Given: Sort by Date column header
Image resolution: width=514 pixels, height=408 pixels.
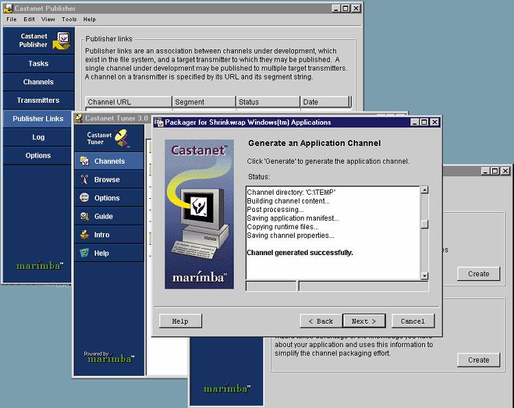Looking at the screenshot, I should (x=325, y=102).
